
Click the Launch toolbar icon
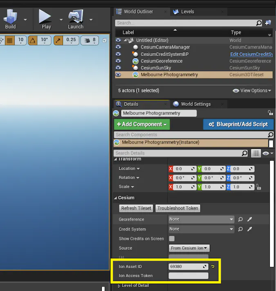[75, 19]
